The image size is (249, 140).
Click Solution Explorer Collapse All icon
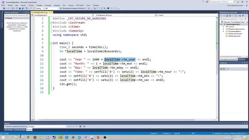[243, 16]
